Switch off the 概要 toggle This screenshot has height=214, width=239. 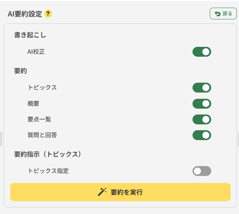(202, 104)
